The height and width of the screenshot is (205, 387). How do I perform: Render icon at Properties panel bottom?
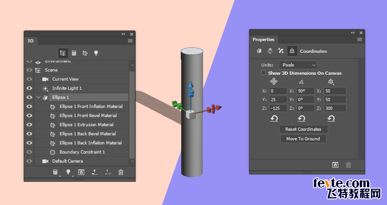[x=335, y=165]
